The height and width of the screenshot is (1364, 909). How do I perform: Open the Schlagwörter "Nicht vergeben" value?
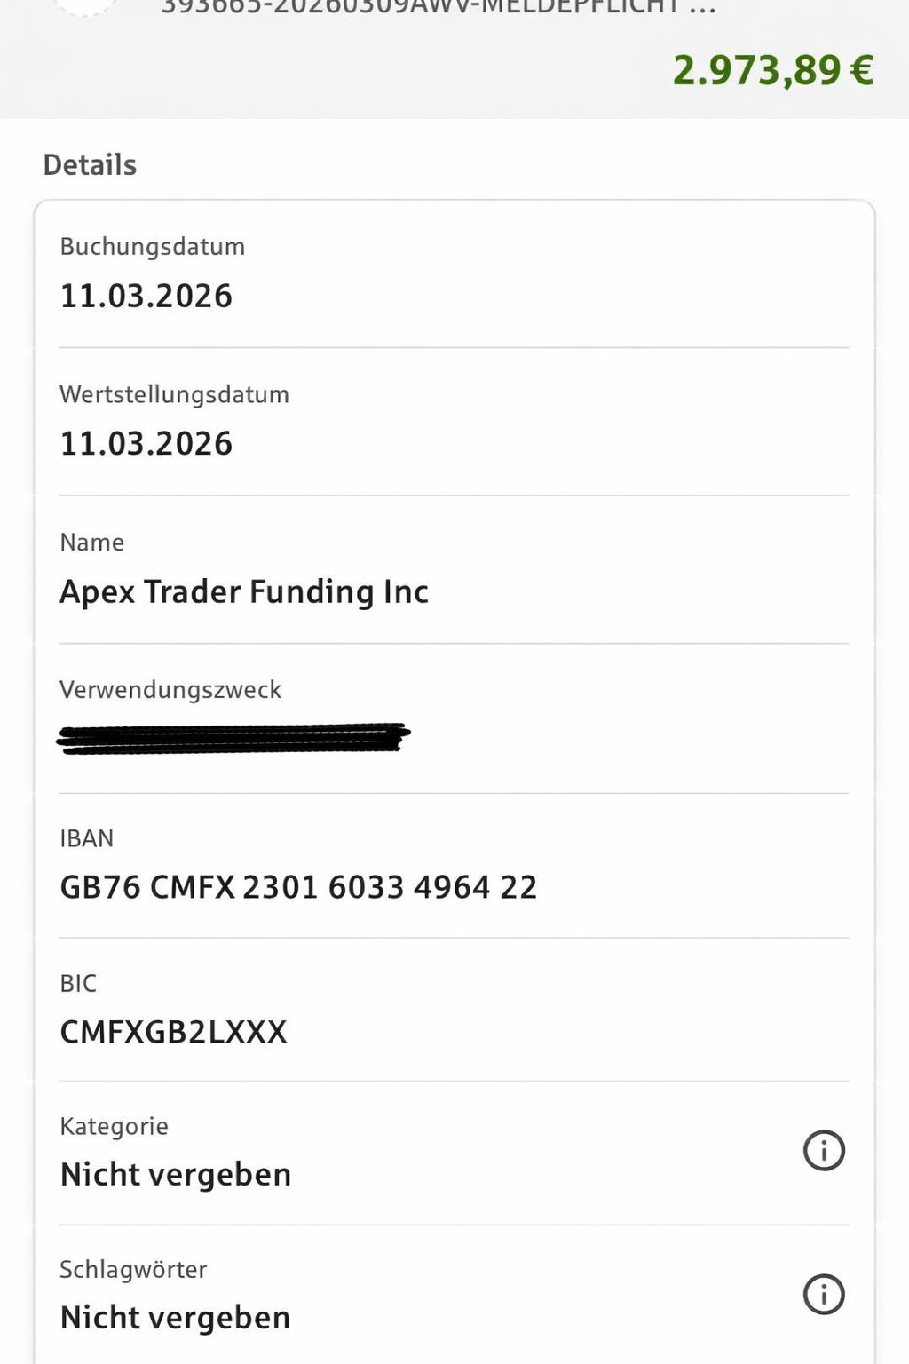175,1318
